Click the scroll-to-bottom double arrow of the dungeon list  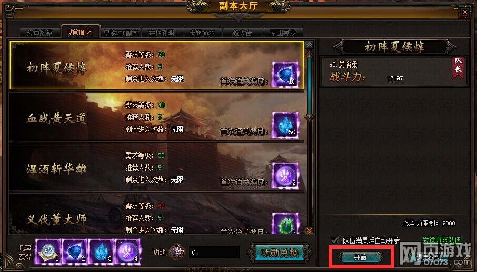click(x=310, y=231)
